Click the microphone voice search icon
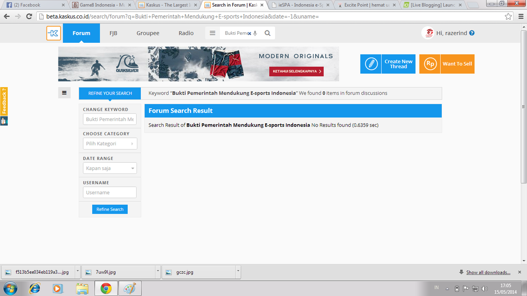The image size is (527, 296). pos(255,33)
